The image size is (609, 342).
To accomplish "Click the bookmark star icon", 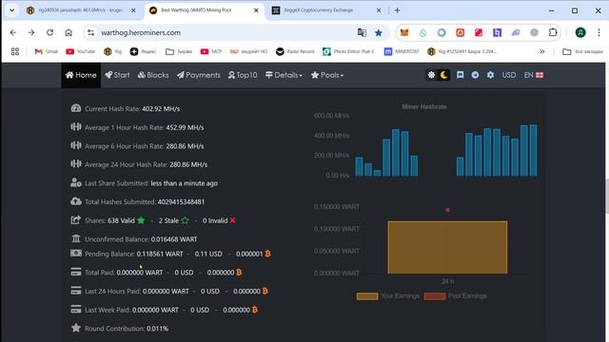I will (x=379, y=32).
